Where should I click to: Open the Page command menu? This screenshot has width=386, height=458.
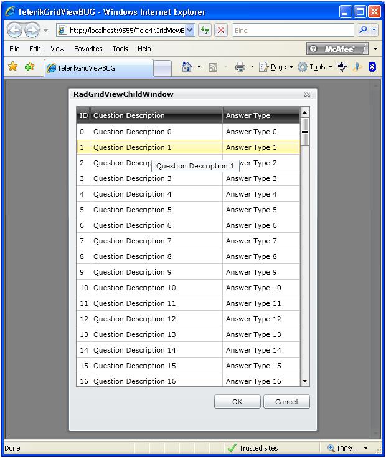click(276, 67)
